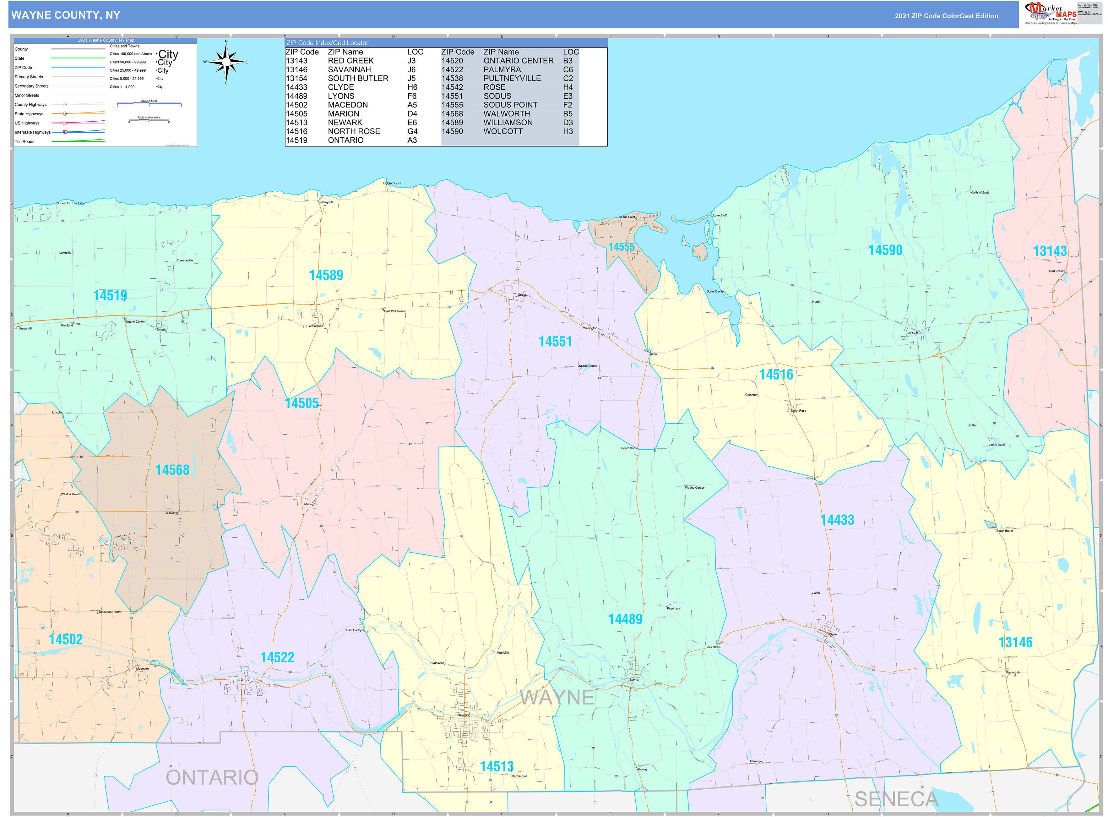Click the Macedon Center town label

pyautogui.click(x=110, y=612)
